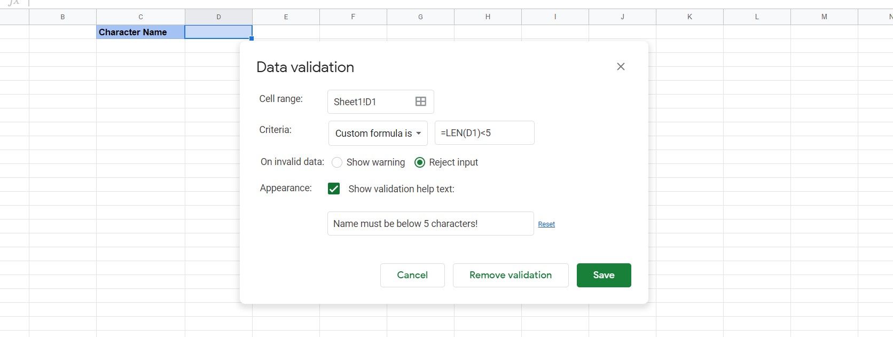Click the formula field containing =LEN(D1)<5
This screenshot has height=337, width=893.
click(484, 133)
